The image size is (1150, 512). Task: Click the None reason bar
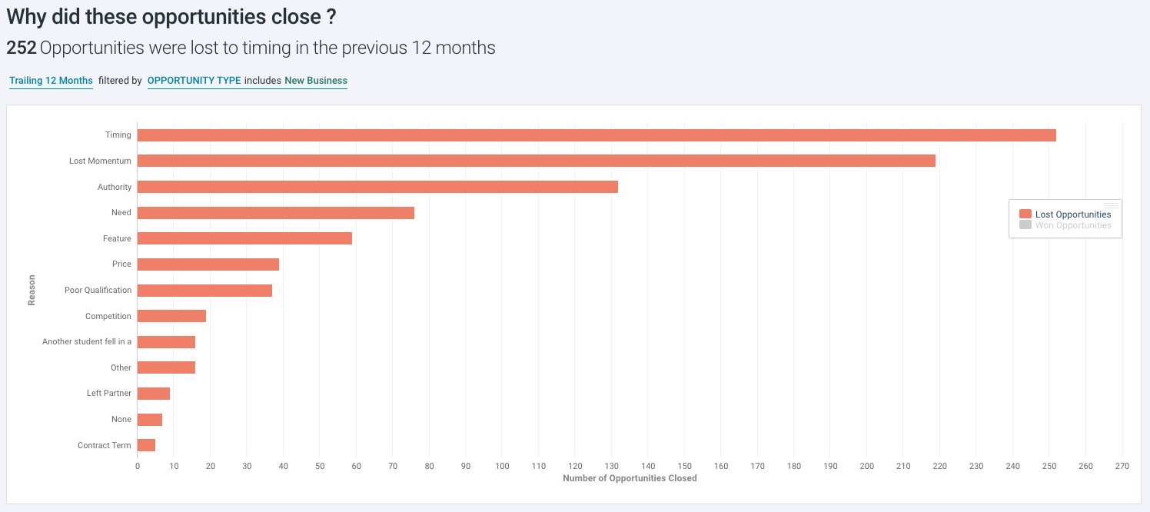pos(150,420)
